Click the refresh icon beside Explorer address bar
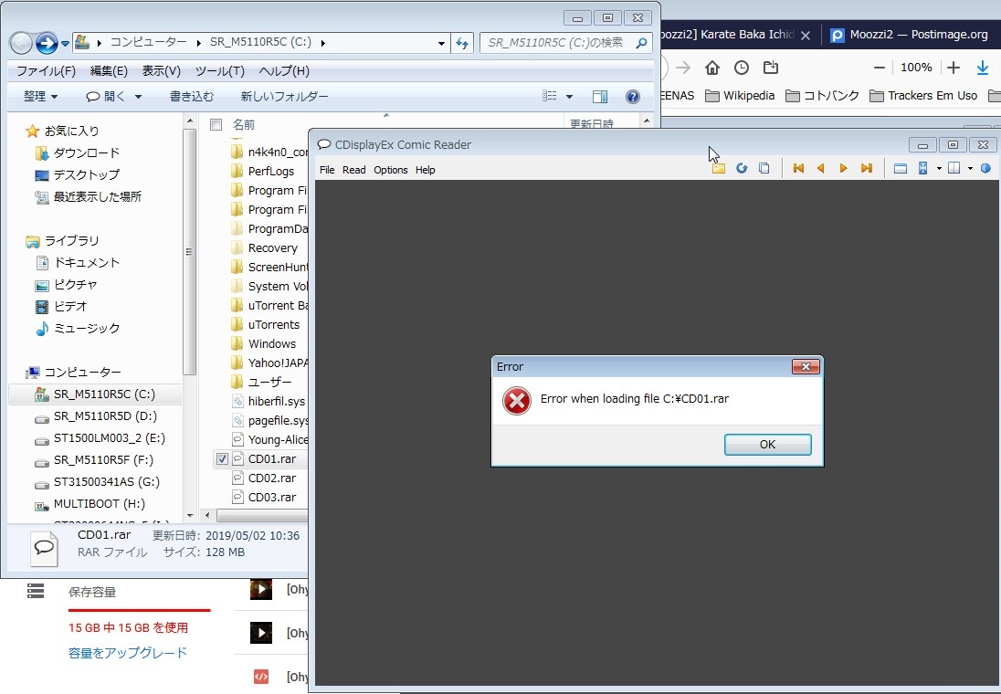This screenshot has width=1001, height=694. pos(461,44)
